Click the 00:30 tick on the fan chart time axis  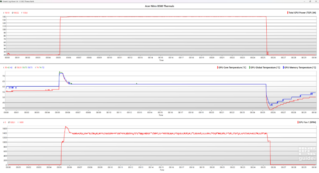(x=314, y=167)
